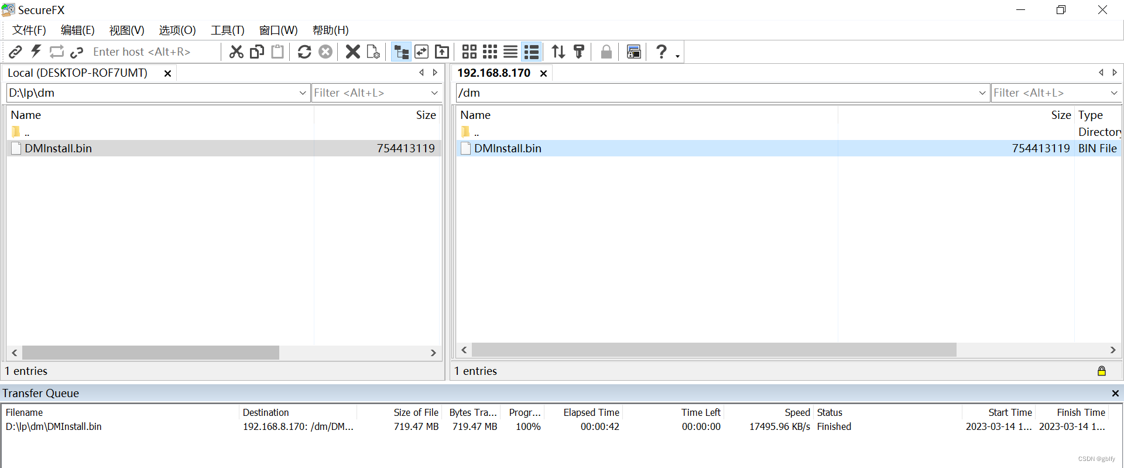Expand the local Filter dropdown arrow
Image resolution: width=1124 pixels, height=468 pixels.
pos(434,93)
